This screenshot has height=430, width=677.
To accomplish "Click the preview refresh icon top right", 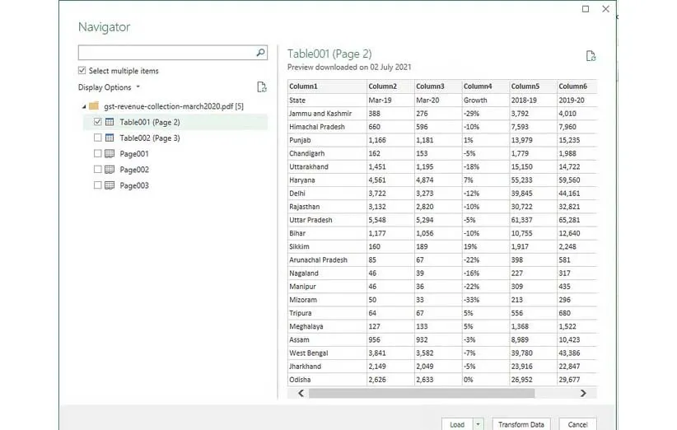I will [x=590, y=56].
